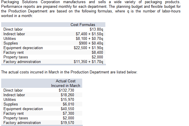This screenshot has width=189, height=126.
Task: Click the Cost Formulas column header
Action: (x=82, y=25)
